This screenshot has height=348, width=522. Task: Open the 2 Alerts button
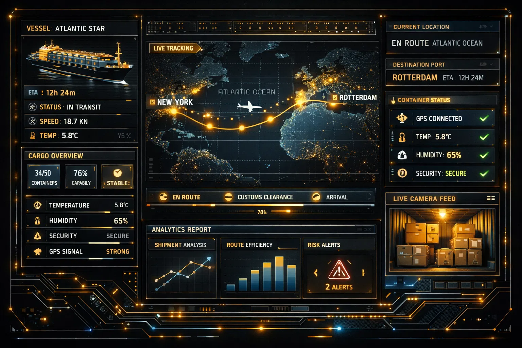click(338, 287)
